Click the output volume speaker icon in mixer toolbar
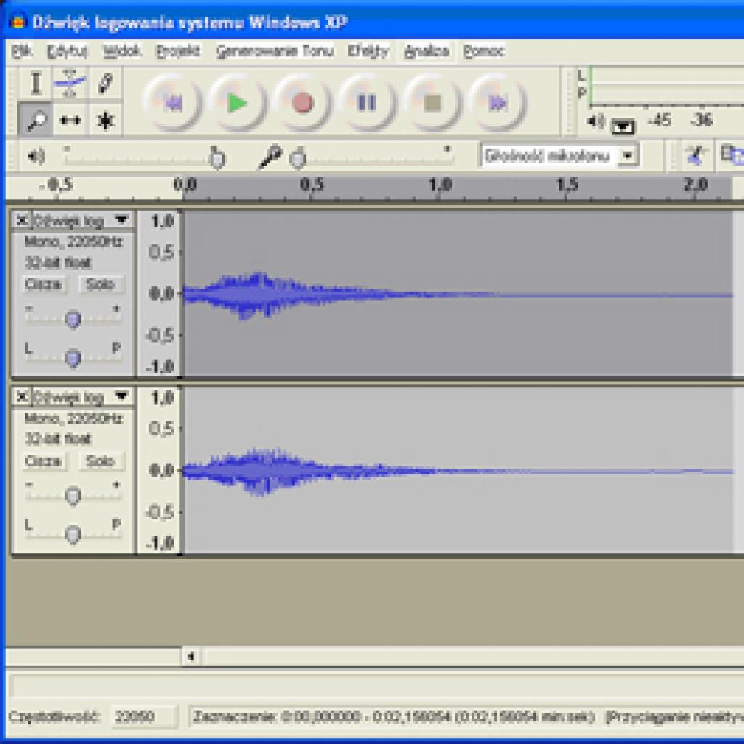The height and width of the screenshot is (744, 744). (x=36, y=156)
